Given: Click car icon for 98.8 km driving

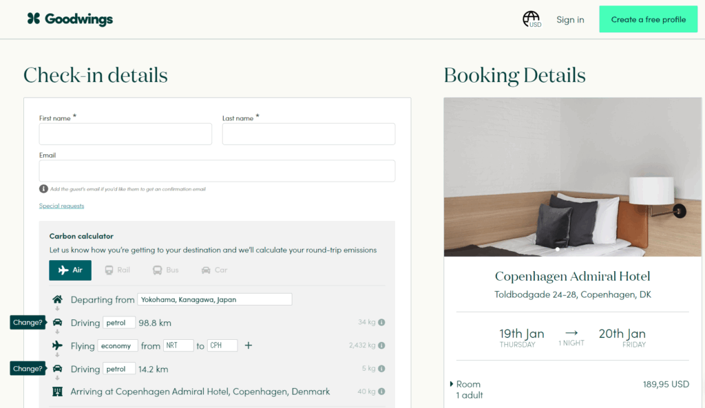Looking at the screenshot, I should (58, 322).
